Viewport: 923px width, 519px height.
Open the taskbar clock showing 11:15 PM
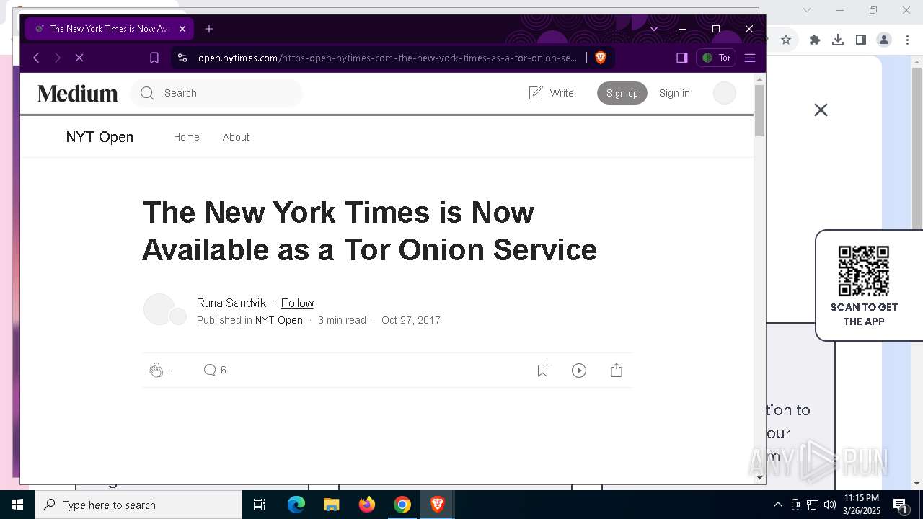click(861, 505)
